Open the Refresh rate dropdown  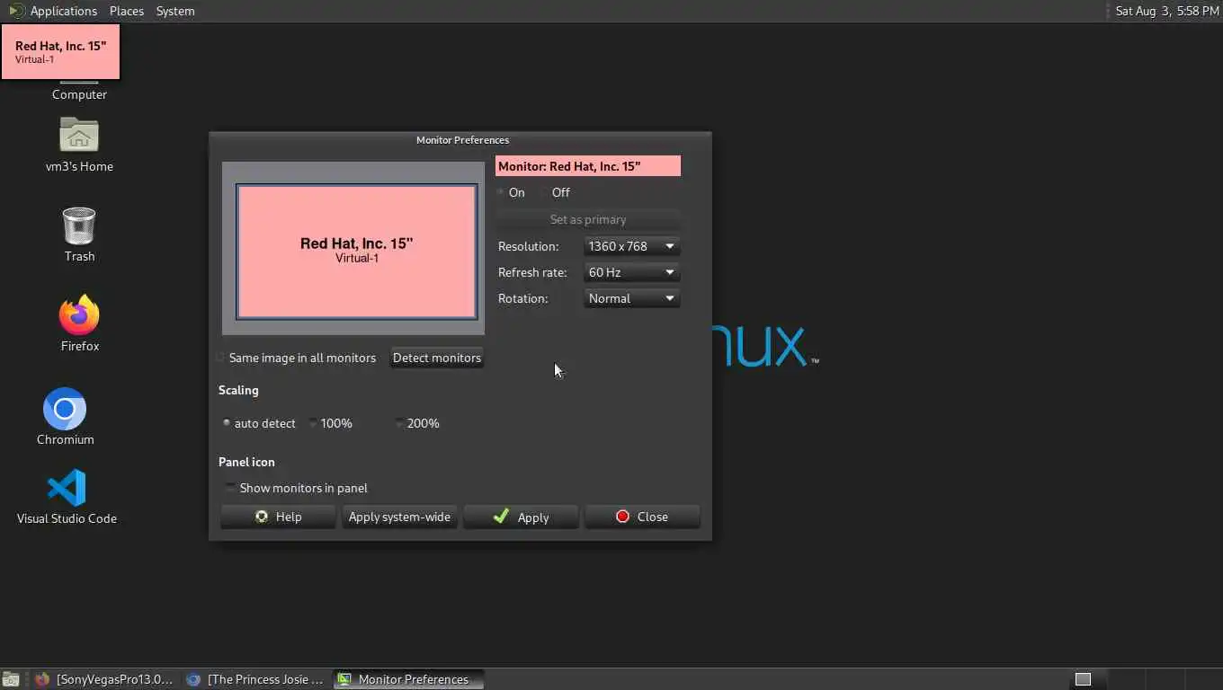[631, 272]
